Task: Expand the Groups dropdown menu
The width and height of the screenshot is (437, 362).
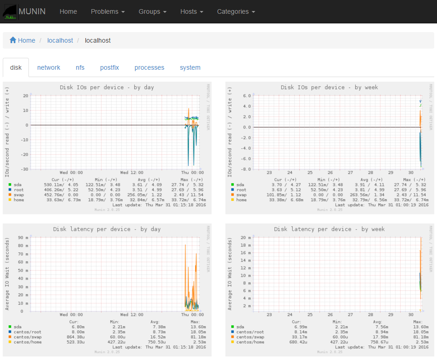Action: pyautogui.click(x=152, y=11)
